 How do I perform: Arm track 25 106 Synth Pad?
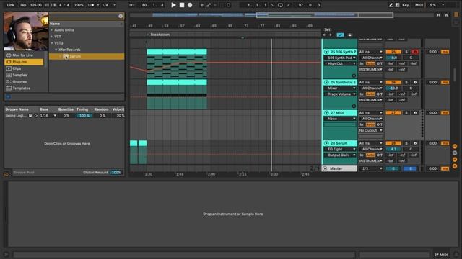[x=415, y=52]
